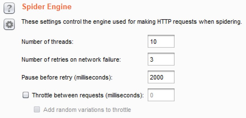Viewport: 246px width, 118px height.
Task: Click the greyed-out 0 throttle value
Action: 152,95
